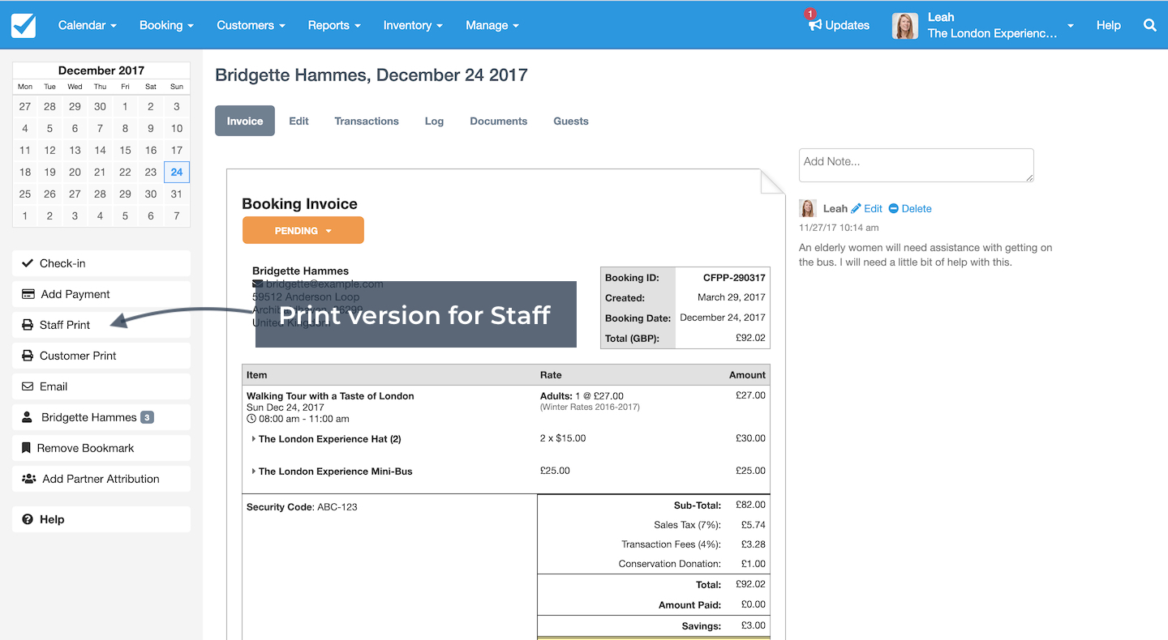The width and height of the screenshot is (1168, 640).
Task: Click the Add Partner Attribution button
Action: [101, 479]
